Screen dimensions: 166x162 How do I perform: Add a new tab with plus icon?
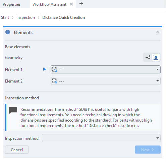coord(81,4)
